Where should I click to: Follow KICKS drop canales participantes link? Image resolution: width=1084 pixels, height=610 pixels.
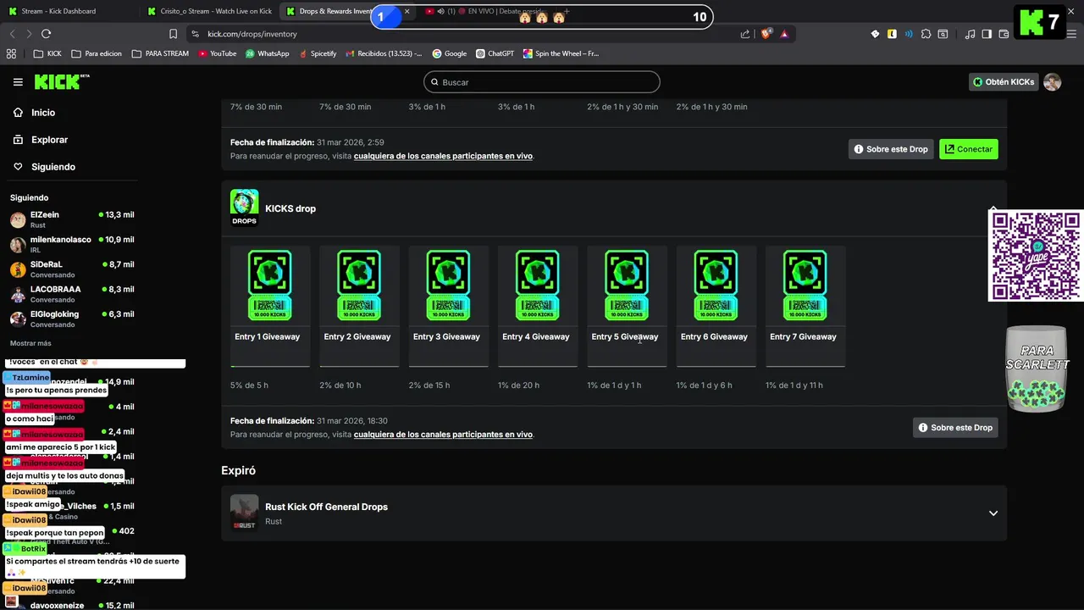pos(443,435)
